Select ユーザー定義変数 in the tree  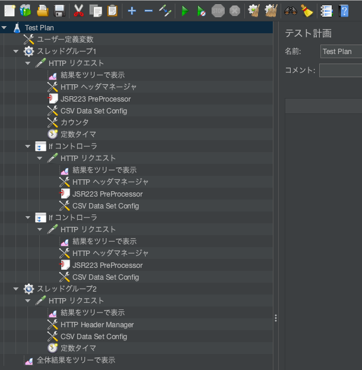pyautogui.click(x=65, y=39)
